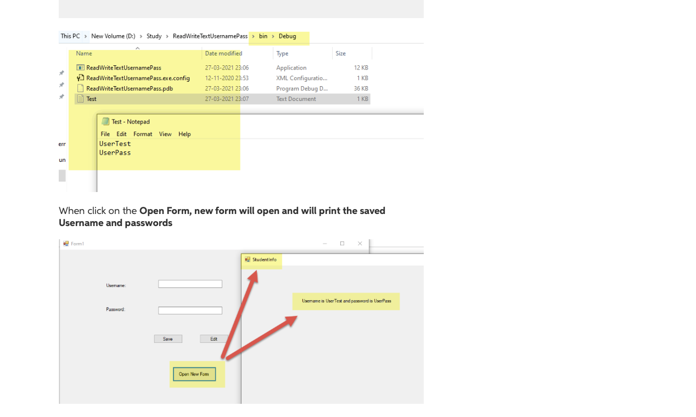The image size is (696, 417).
Task: Click the ReadWriteTextUsernamePass.pdb file icon
Action: 80,88
